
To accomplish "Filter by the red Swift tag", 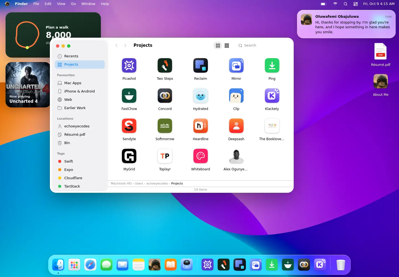I will [x=80, y=161].
